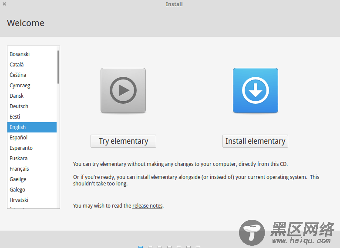Open the release notes link
The height and width of the screenshot is (248, 340).
(148, 205)
